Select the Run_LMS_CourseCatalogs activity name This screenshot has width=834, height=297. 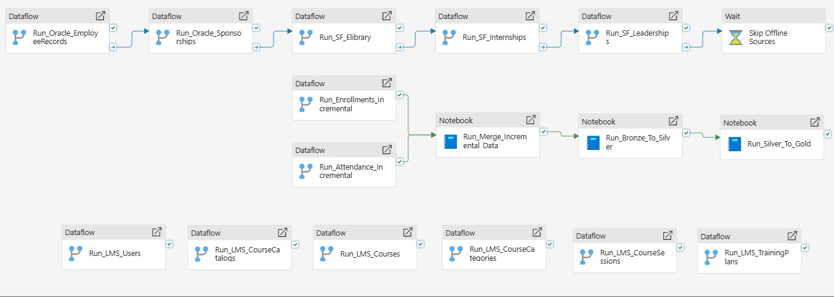(x=247, y=254)
